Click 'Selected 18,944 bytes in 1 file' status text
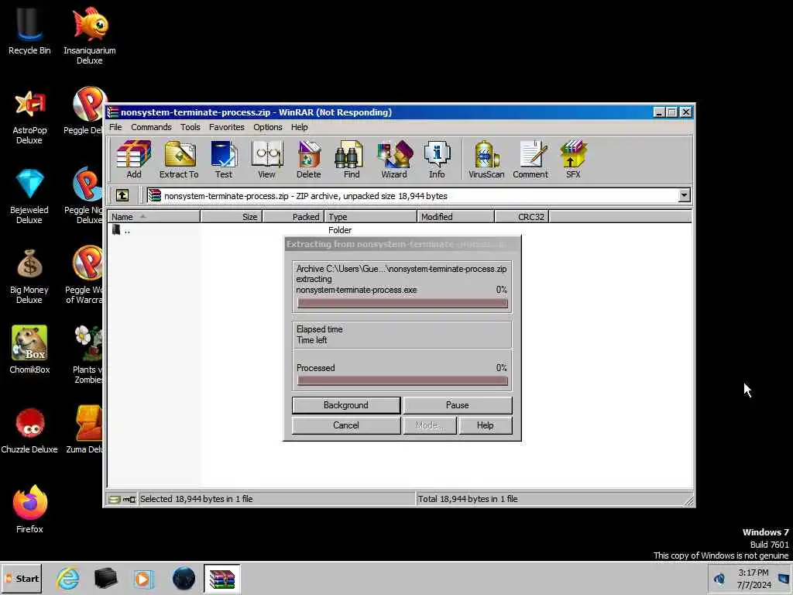 point(196,499)
